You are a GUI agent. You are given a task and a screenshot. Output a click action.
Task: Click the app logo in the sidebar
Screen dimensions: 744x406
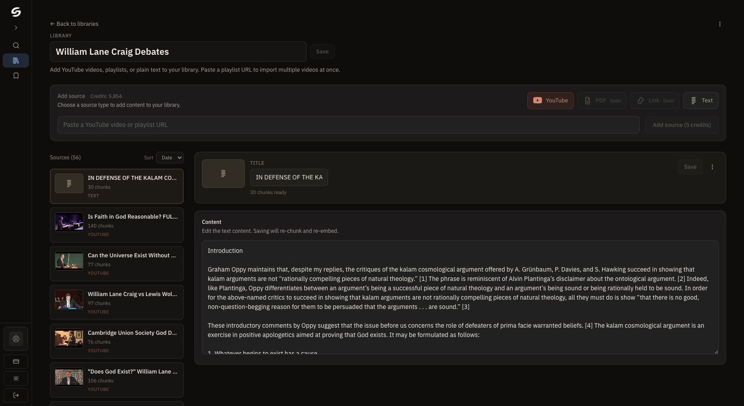click(x=16, y=12)
